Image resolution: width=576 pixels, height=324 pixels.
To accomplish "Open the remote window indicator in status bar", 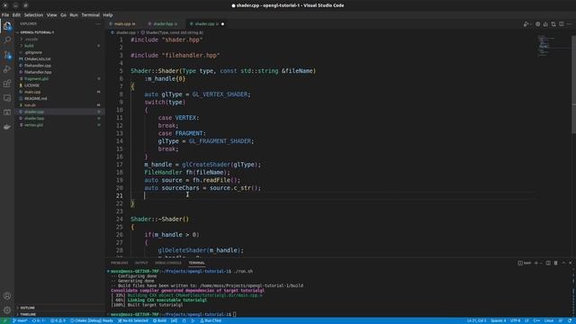I will [5, 320].
